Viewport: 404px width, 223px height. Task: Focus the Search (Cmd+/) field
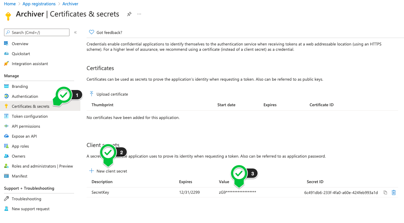(x=37, y=32)
